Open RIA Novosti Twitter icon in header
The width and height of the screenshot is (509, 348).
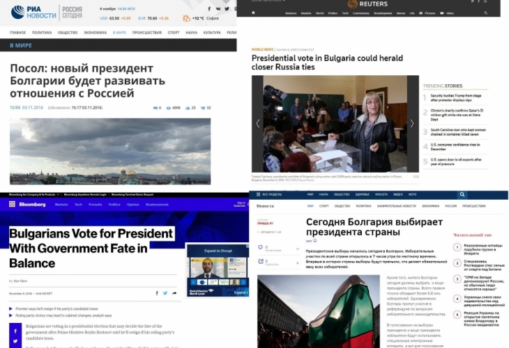tap(227, 9)
